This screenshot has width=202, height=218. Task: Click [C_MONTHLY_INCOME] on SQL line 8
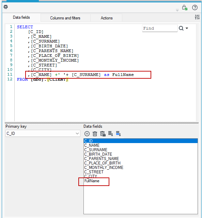pos(55,61)
